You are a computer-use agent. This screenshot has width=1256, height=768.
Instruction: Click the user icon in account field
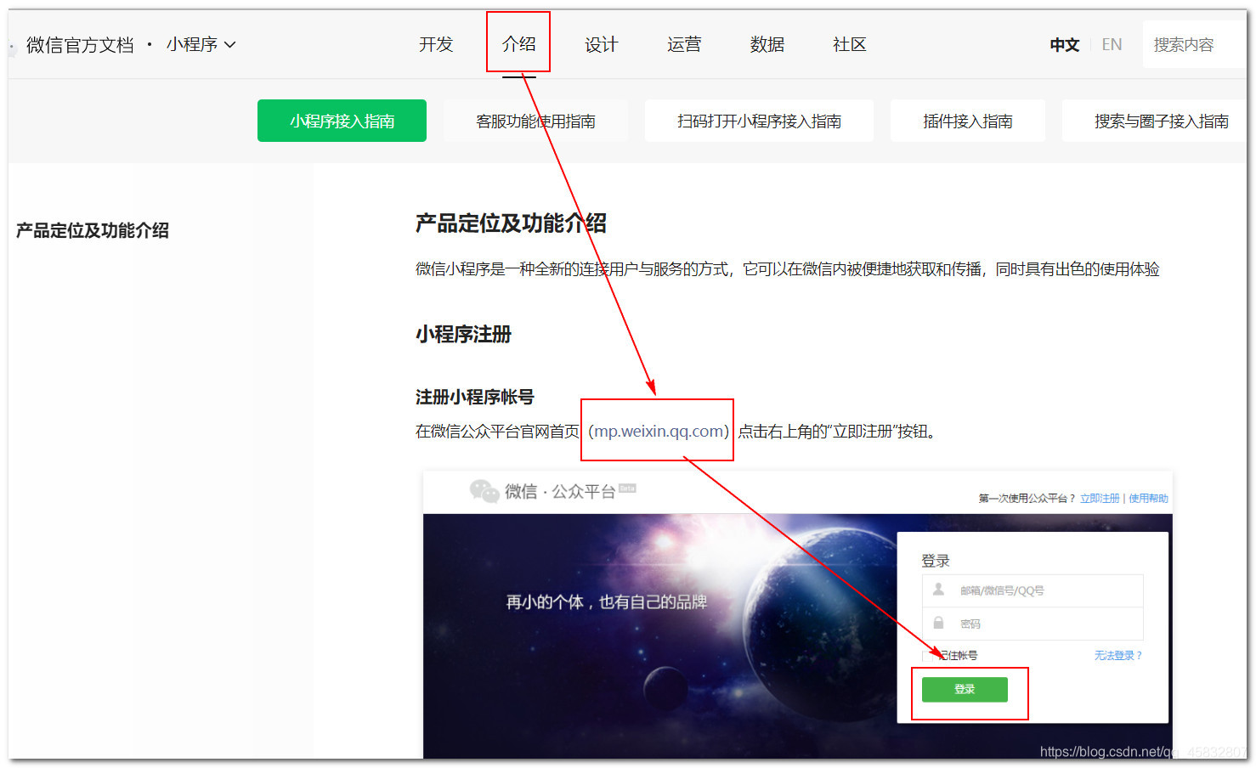(x=938, y=590)
